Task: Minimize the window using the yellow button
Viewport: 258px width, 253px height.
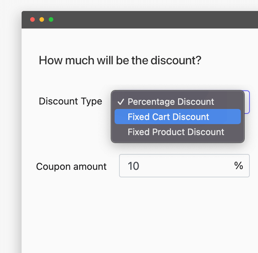Action: click(42, 20)
